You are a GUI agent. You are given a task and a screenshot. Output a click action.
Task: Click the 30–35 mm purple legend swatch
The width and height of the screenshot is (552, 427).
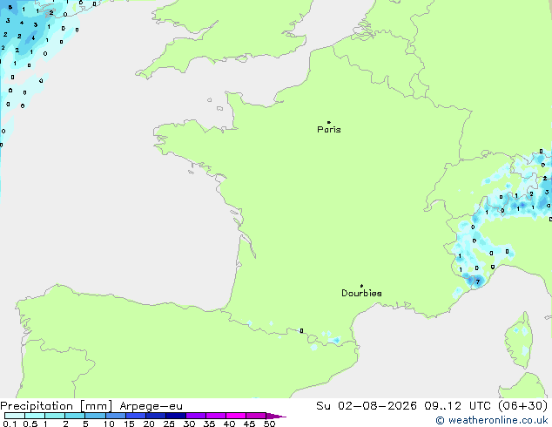[196, 416]
